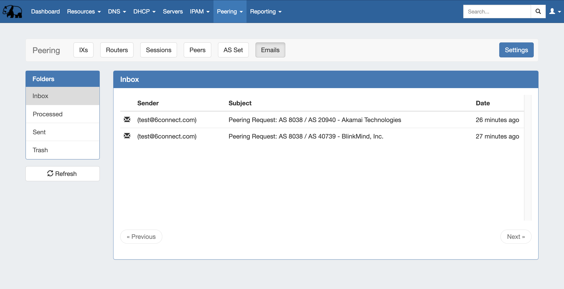Go to the Dashboard menu item
The image size is (564, 289).
pos(45,11)
